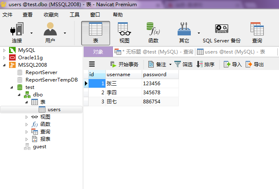This screenshot has width=279, height=189.
Task: Open the hamburger menu in table toolbar
Action: click(x=92, y=64)
